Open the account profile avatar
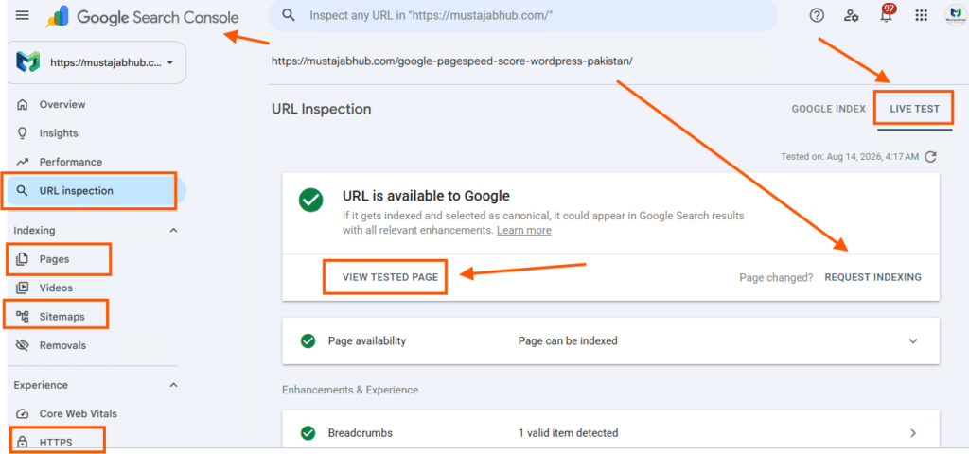The width and height of the screenshot is (969, 454). 955,15
